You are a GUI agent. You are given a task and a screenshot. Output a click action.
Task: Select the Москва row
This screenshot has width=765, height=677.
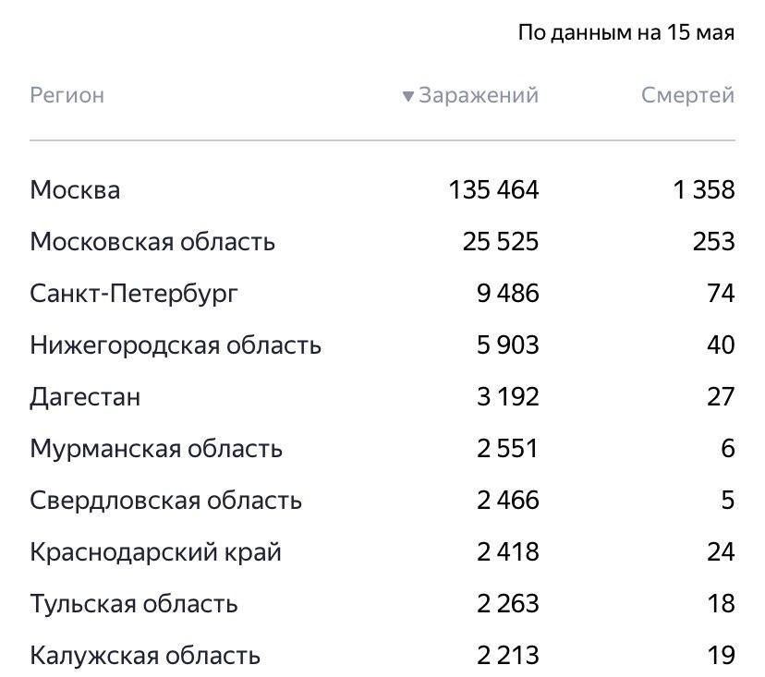[x=75, y=190]
